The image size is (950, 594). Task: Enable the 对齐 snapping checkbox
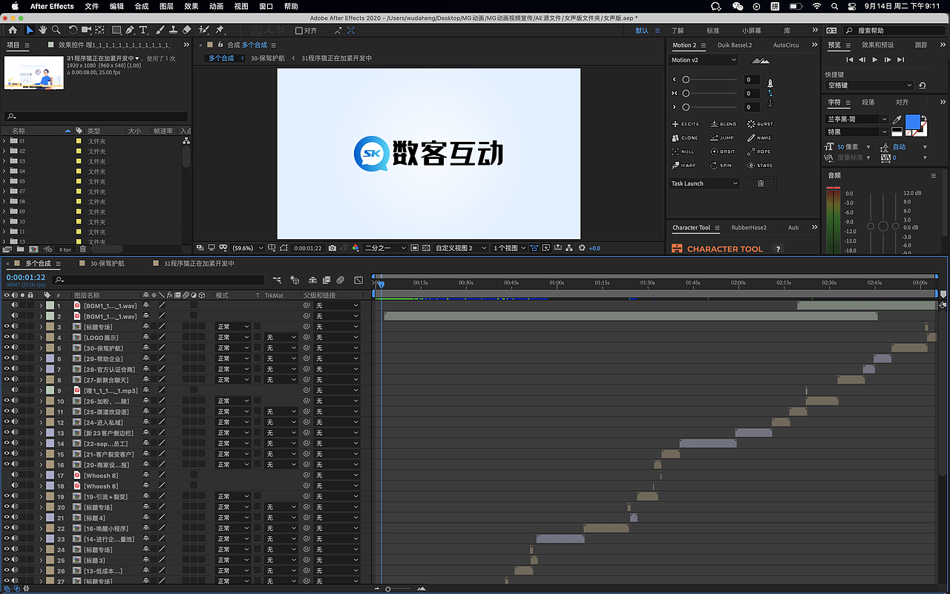(x=298, y=30)
